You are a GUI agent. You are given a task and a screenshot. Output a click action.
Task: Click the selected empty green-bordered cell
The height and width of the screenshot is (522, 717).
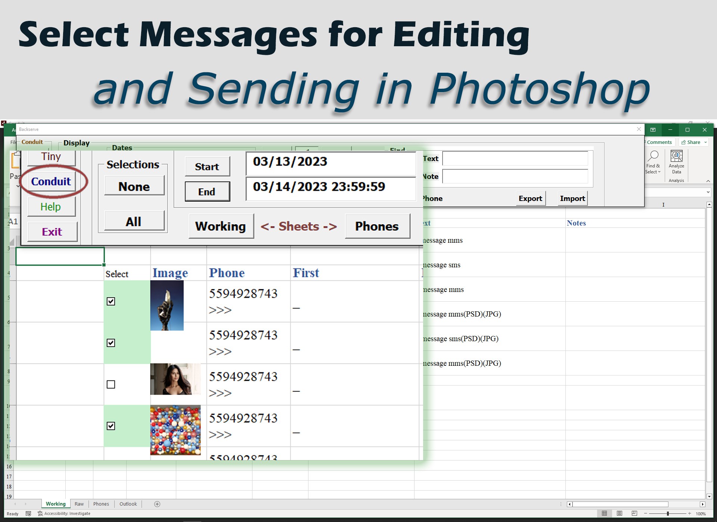tap(60, 256)
